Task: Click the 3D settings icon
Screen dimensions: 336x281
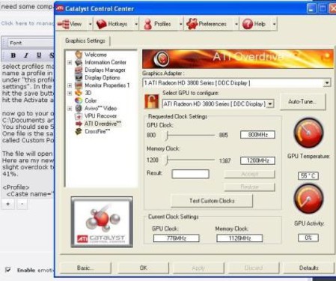Action: pyautogui.click(x=79, y=93)
